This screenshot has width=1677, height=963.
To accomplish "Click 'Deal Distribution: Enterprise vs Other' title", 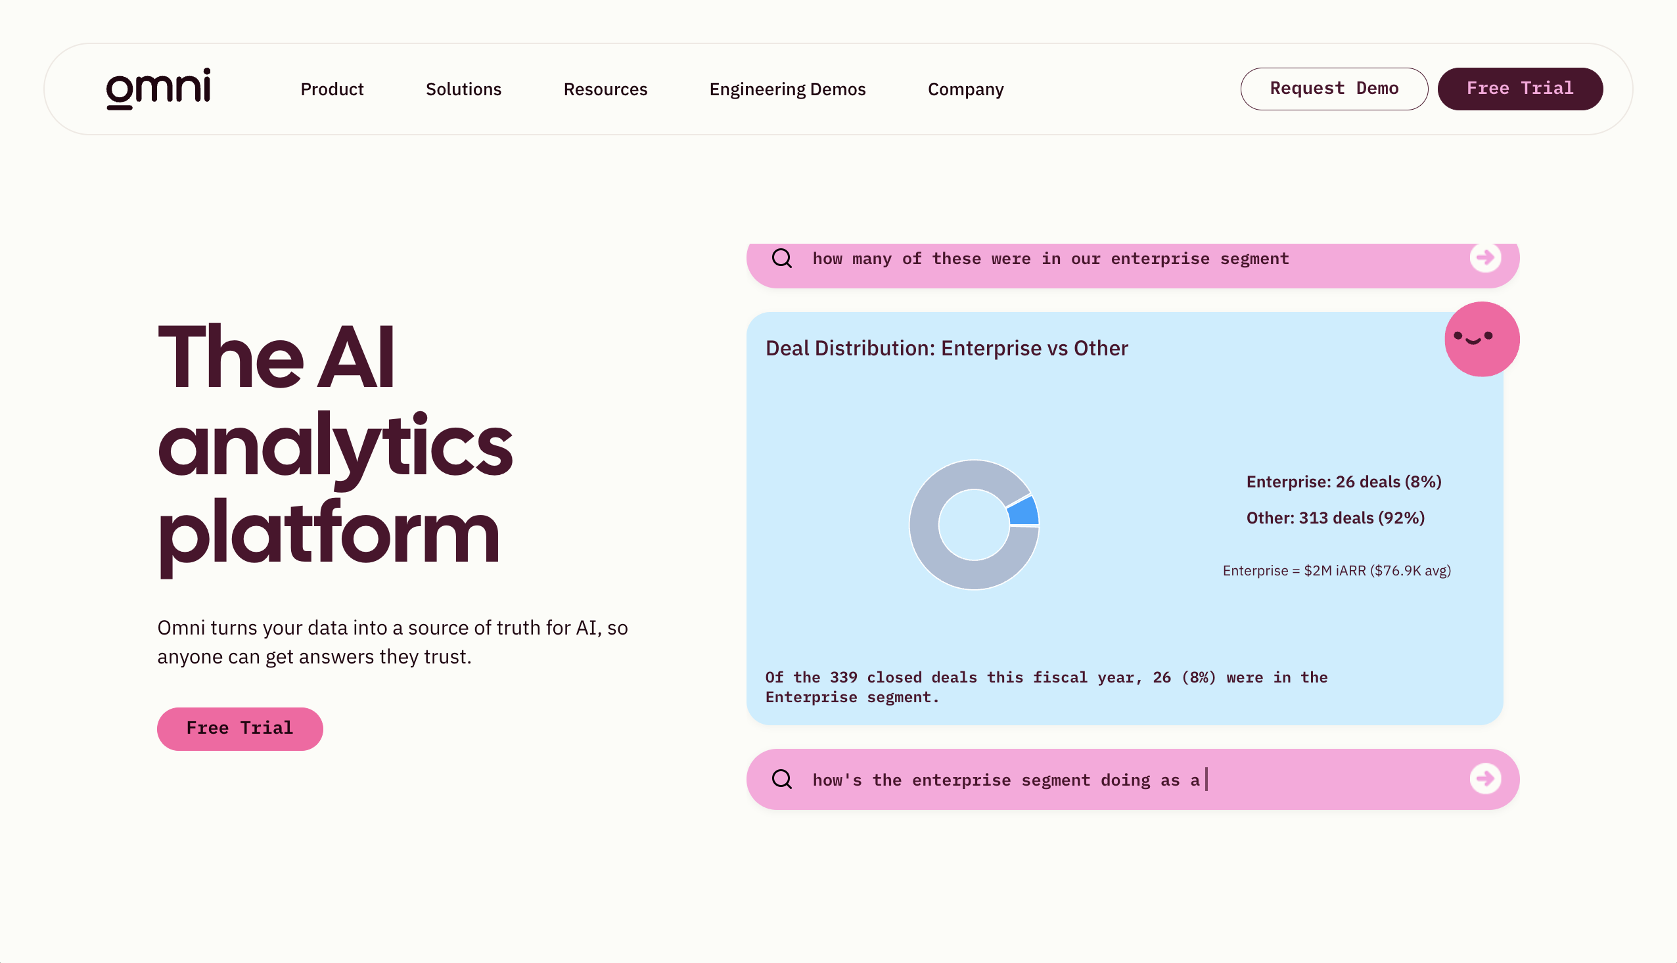I will pos(946,348).
